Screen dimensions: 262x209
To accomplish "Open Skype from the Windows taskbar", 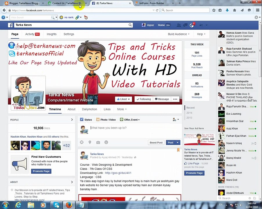I will (57, 205).
